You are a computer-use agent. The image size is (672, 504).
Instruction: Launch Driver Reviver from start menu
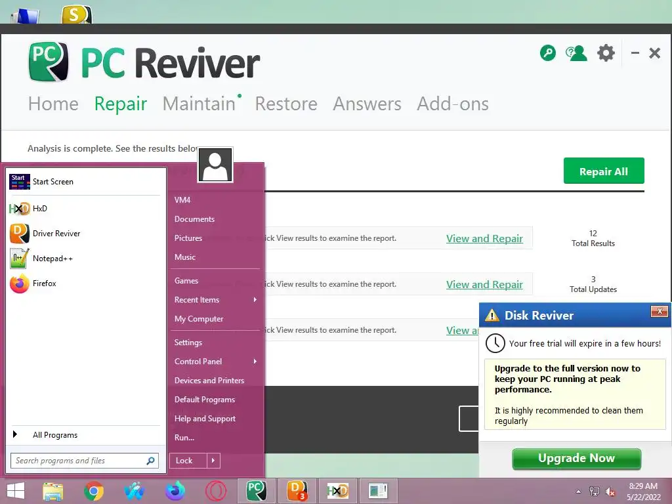[x=20, y=234]
